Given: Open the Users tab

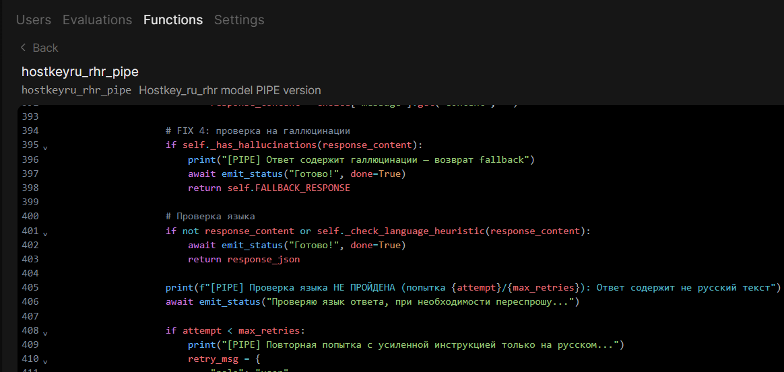Looking at the screenshot, I should (34, 20).
